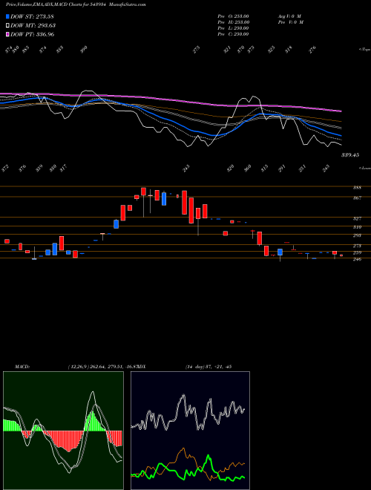Open the MACD histogram chart panel

coord(63,431)
